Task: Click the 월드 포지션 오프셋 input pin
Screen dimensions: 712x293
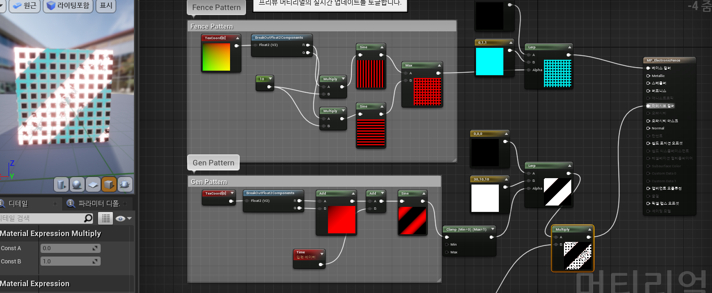Action: click(x=648, y=143)
